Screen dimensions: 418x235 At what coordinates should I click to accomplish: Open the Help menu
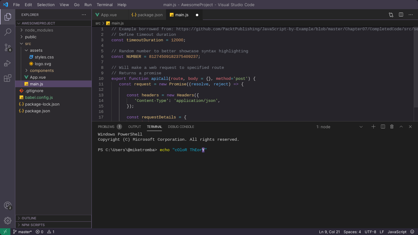pyautogui.click(x=122, y=5)
